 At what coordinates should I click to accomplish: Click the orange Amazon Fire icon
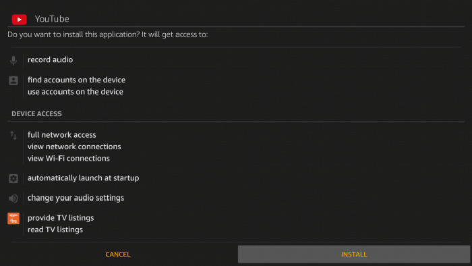tap(13, 218)
